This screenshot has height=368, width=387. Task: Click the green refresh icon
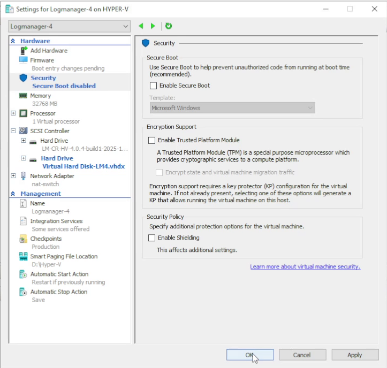pyautogui.click(x=169, y=26)
